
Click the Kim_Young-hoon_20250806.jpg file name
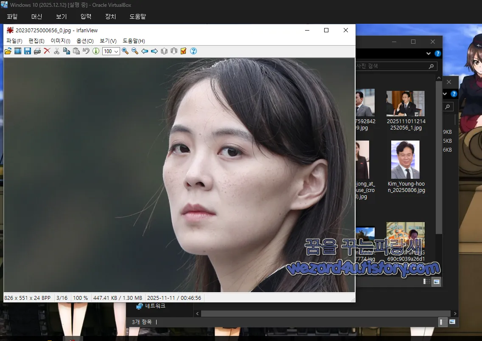pyautogui.click(x=406, y=187)
